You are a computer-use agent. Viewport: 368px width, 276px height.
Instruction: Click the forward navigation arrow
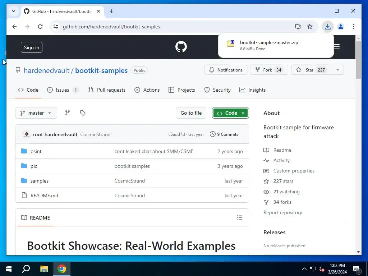tap(27, 27)
